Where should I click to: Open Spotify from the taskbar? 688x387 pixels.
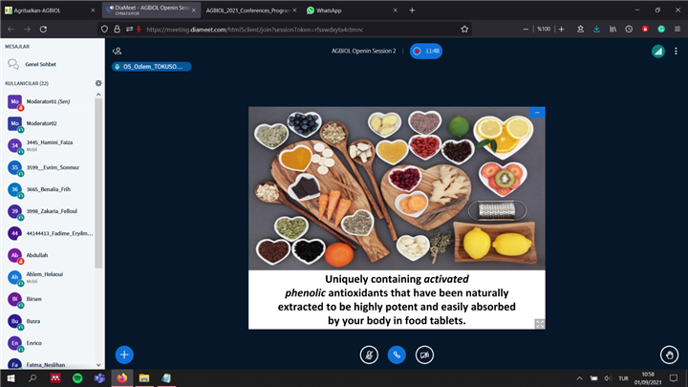click(x=77, y=378)
